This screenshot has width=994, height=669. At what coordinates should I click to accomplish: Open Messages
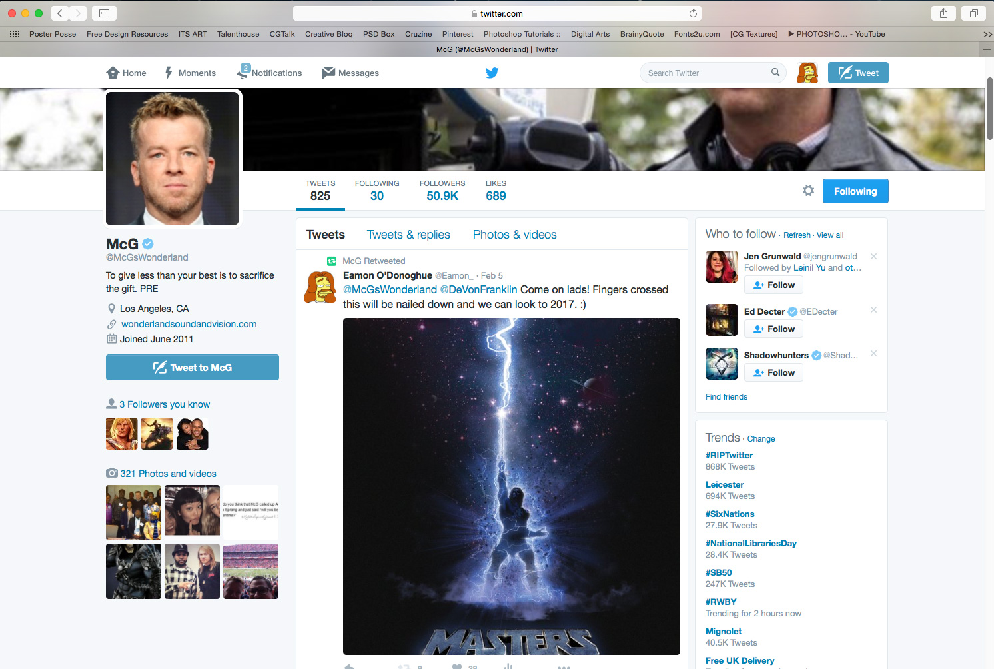[x=350, y=73]
